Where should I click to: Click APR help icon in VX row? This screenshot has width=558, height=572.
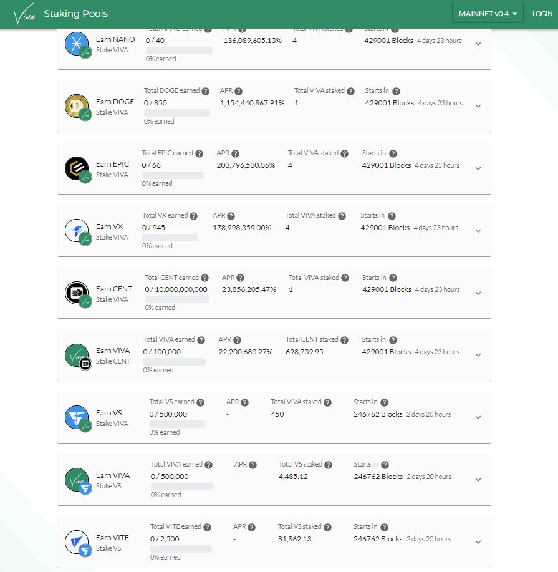click(x=231, y=216)
